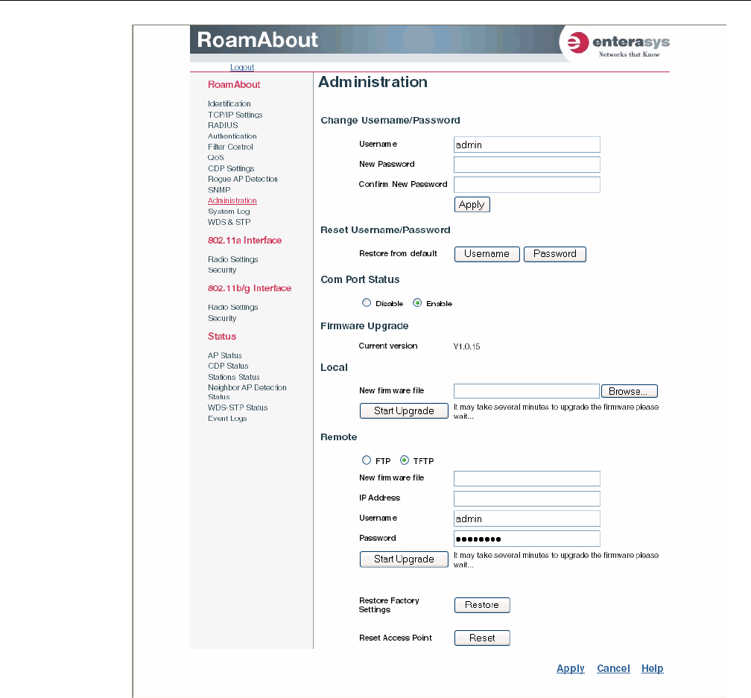The image size is (751, 698).
Task: Restore default Username button
Action: (x=487, y=254)
